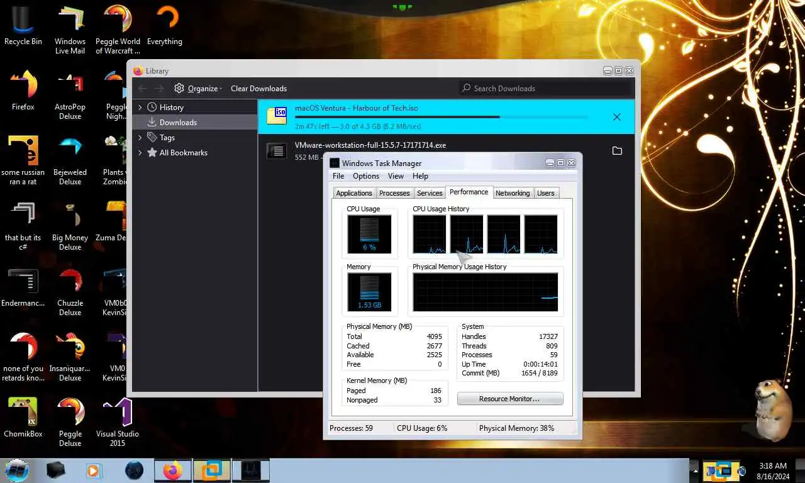Expand the Tags tree node
805x483 pixels.
click(x=140, y=138)
